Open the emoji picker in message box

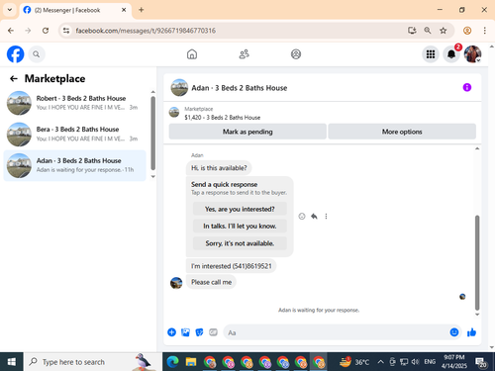454,332
